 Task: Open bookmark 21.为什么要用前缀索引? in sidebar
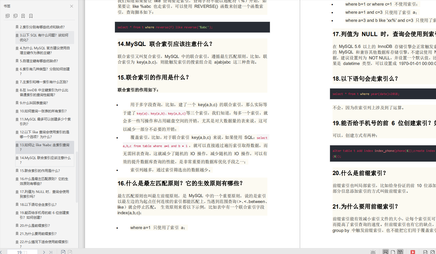38,234
